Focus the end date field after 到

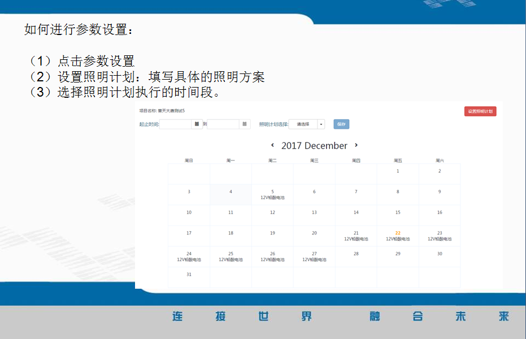[x=223, y=124]
